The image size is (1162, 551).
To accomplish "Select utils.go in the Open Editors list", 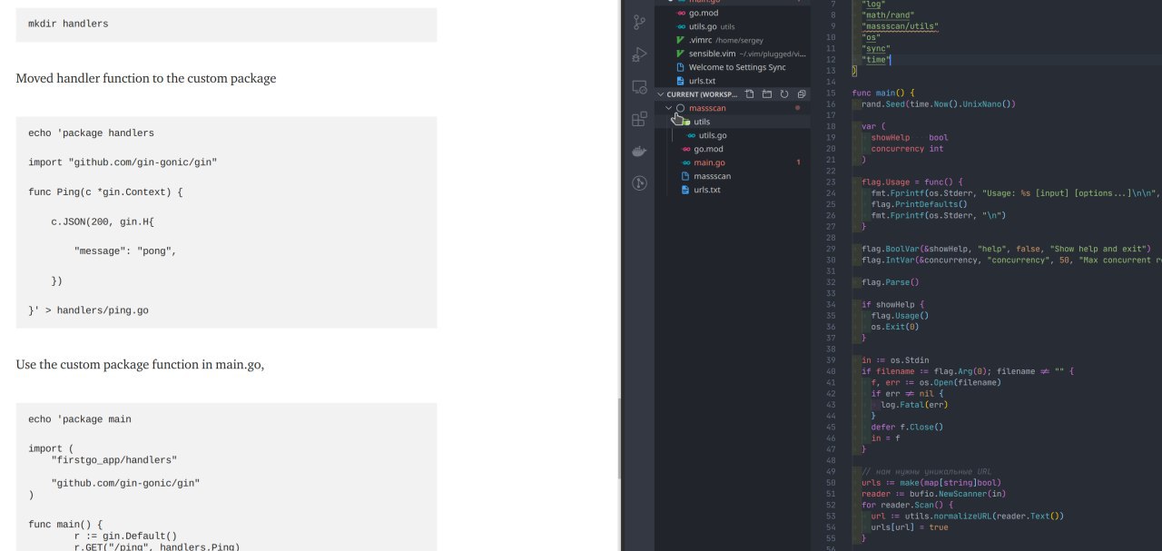I will click(733, 26).
